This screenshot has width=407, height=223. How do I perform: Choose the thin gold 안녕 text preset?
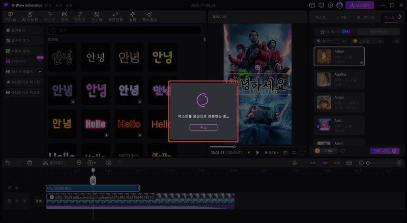pyautogui.click(x=129, y=57)
